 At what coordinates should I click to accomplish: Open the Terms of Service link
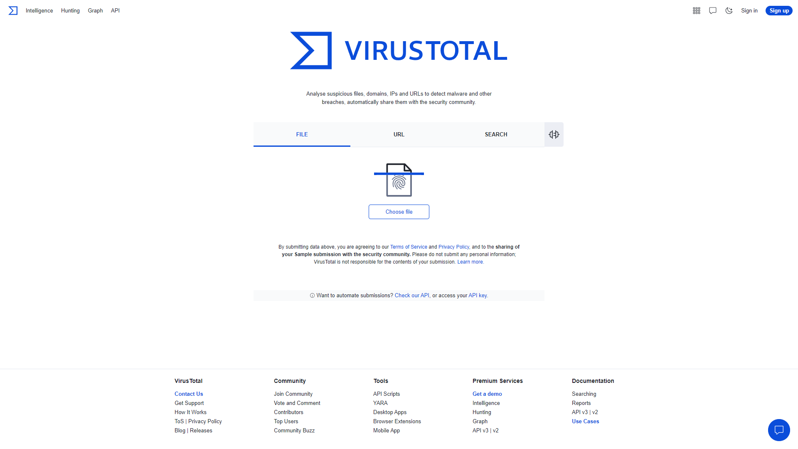pos(409,247)
